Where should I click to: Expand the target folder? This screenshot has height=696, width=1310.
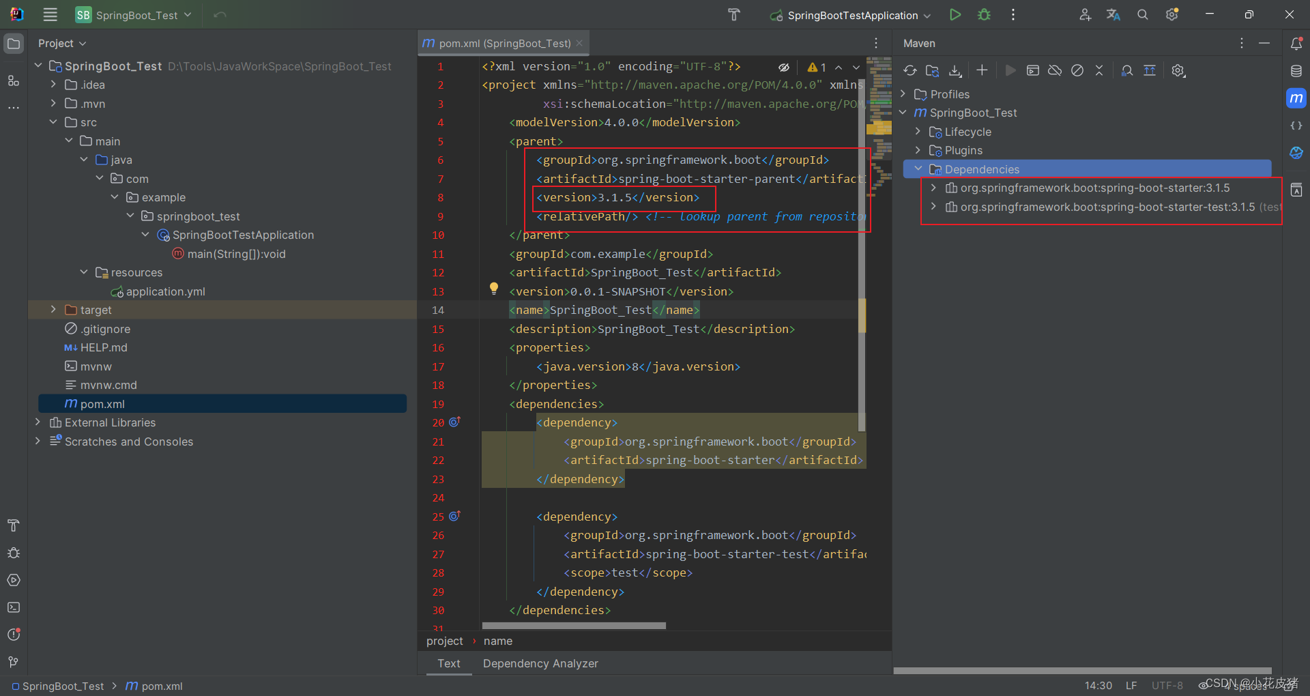pos(53,310)
